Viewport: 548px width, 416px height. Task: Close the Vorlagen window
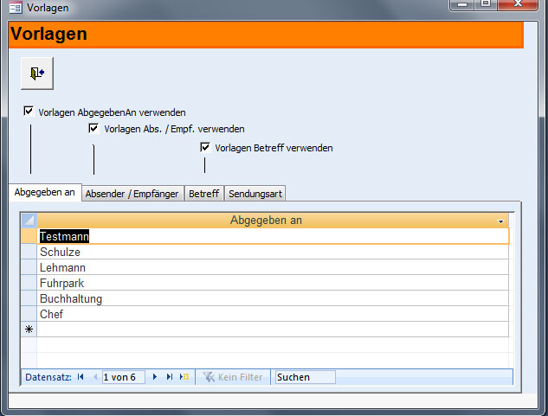pyautogui.click(x=518, y=4)
